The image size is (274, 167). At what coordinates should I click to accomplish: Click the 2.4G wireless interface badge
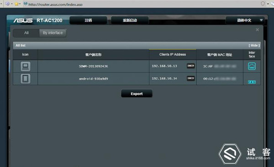[252, 82]
